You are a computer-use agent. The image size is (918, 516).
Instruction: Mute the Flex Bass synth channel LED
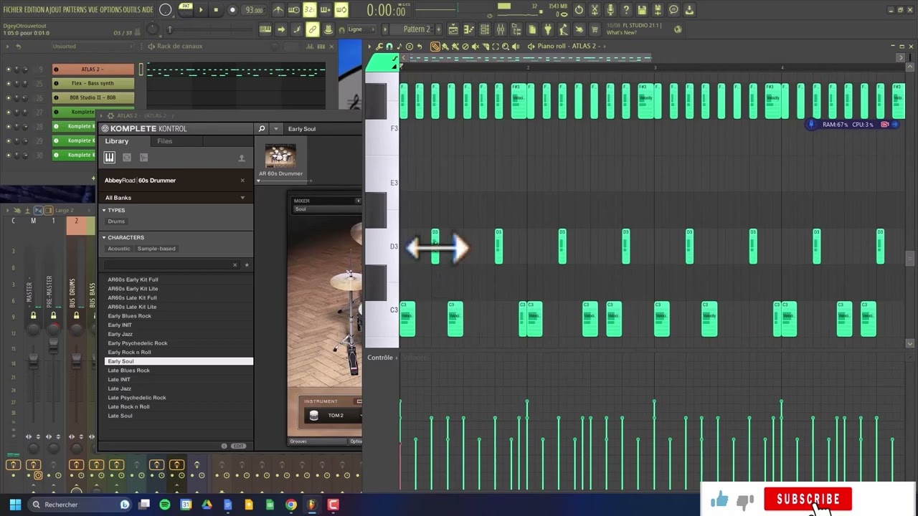(x=9, y=83)
